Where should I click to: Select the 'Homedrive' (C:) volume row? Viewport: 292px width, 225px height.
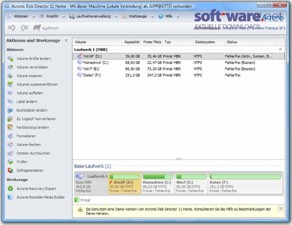[179, 63]
